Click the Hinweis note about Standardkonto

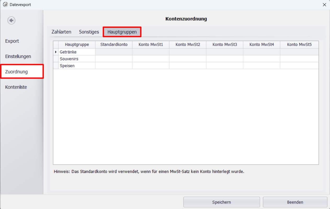tap(149, 172)
